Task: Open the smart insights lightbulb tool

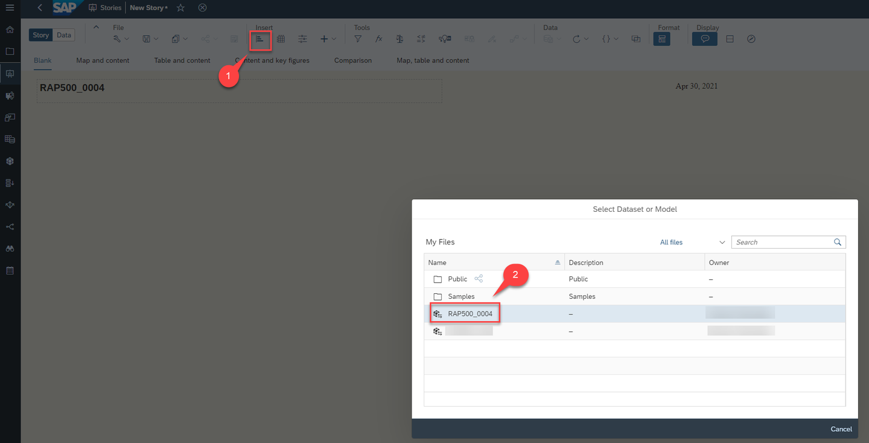Action: point(445,39)
